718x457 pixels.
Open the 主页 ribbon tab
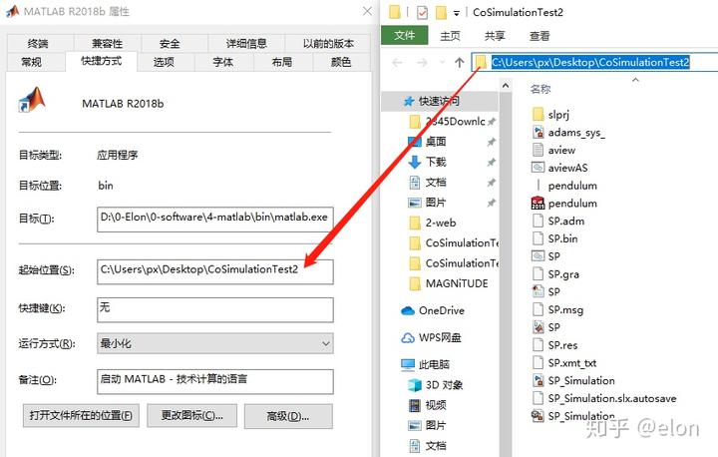click(x=450, y=36)
